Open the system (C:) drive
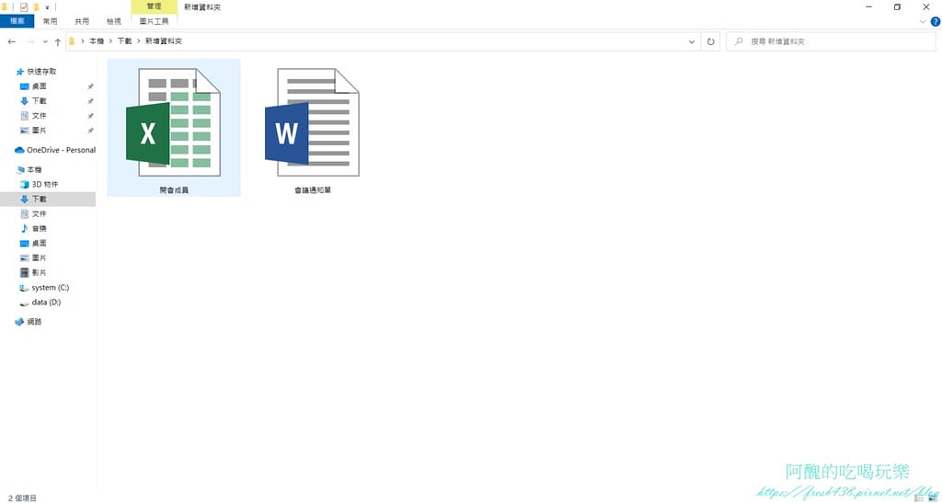 pyautogui.click(x=50, y=288)
